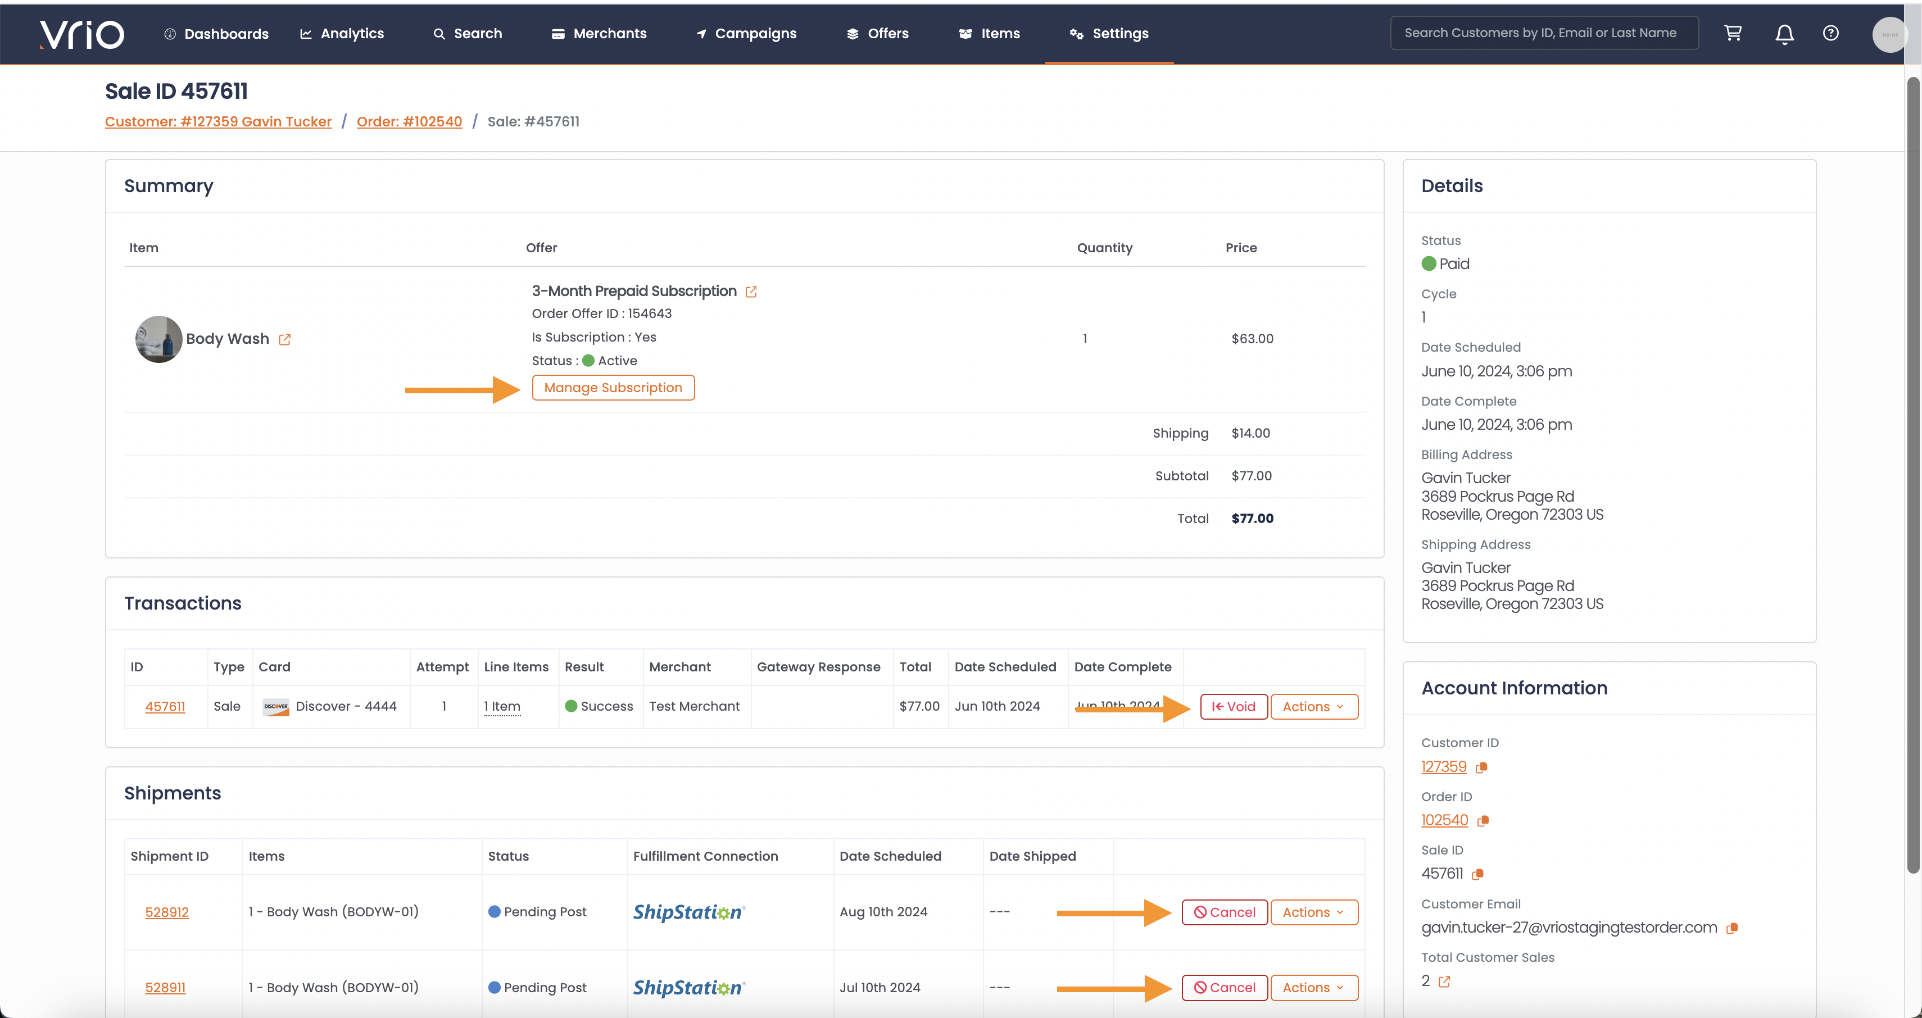Select the $63.00 price cell
1922x1018 pixels.
(1252, 339)
